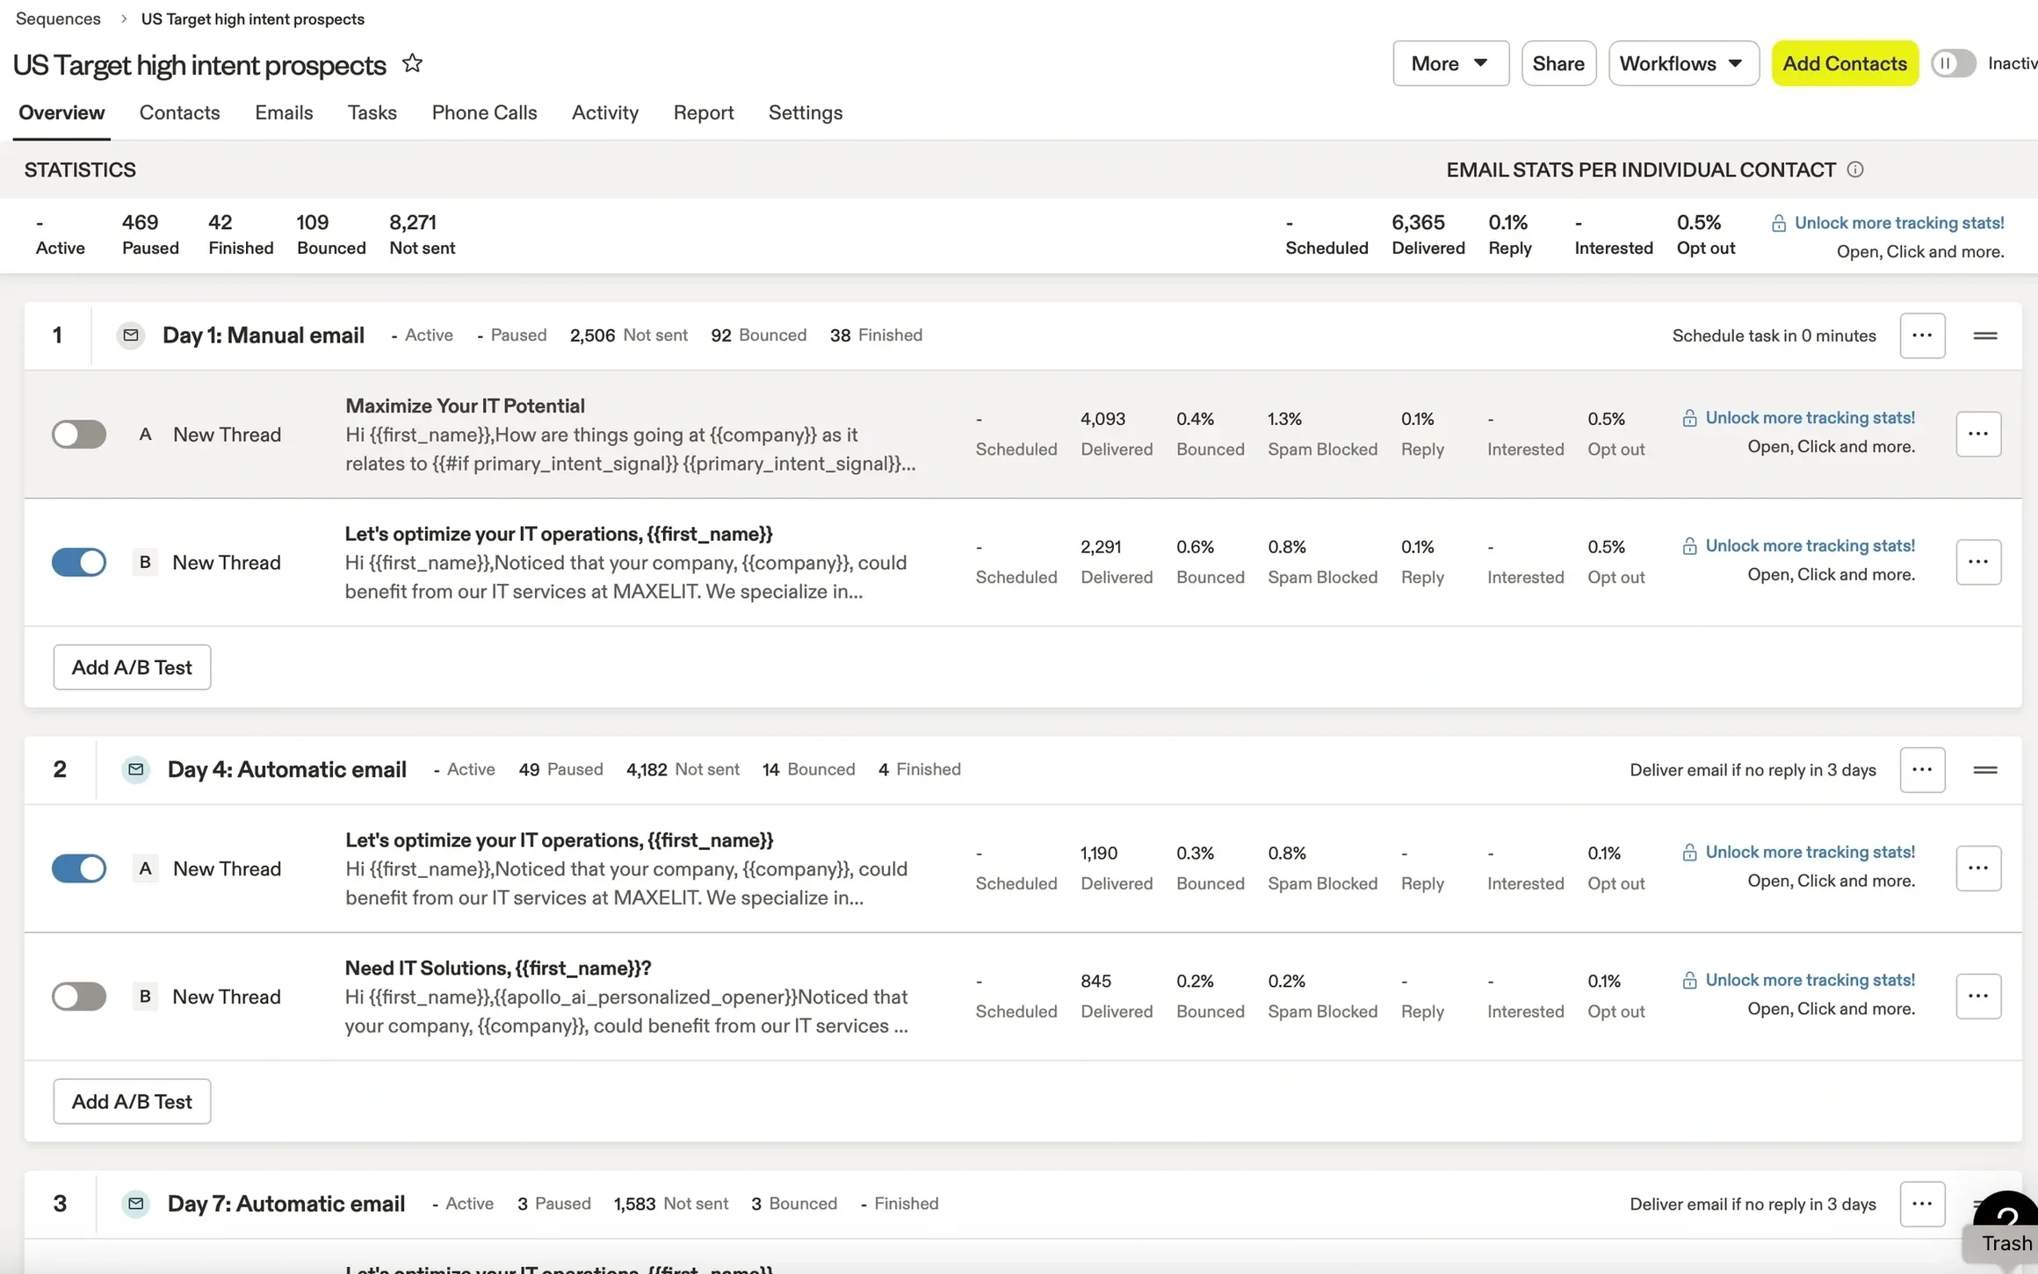
Task: Click the Add Contacts button
Action: pos(1845,63)
